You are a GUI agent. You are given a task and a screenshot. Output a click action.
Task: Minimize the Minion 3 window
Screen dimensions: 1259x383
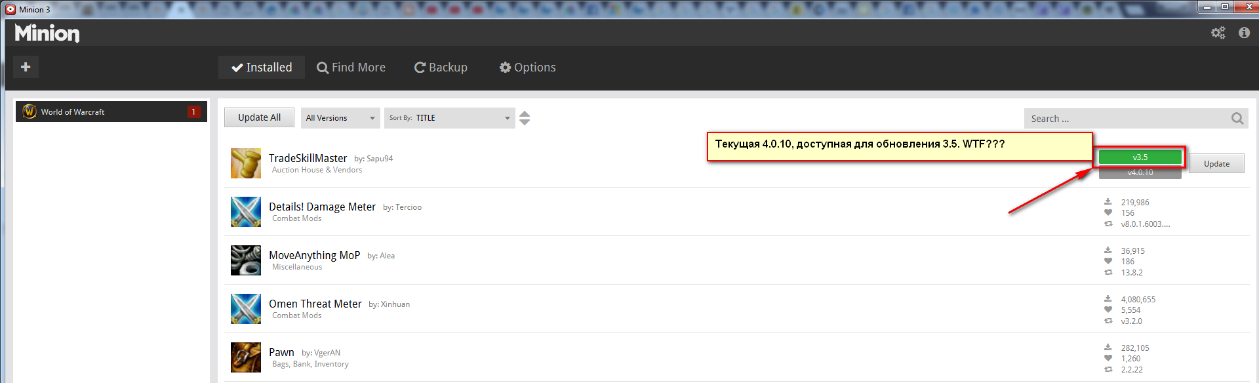click(1207, 7)
